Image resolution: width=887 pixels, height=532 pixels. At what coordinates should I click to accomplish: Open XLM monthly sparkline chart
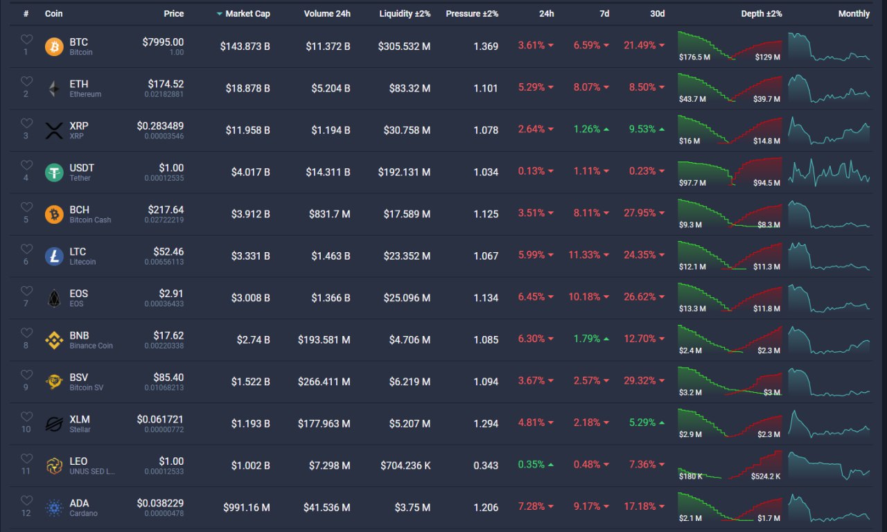[829, 424]
